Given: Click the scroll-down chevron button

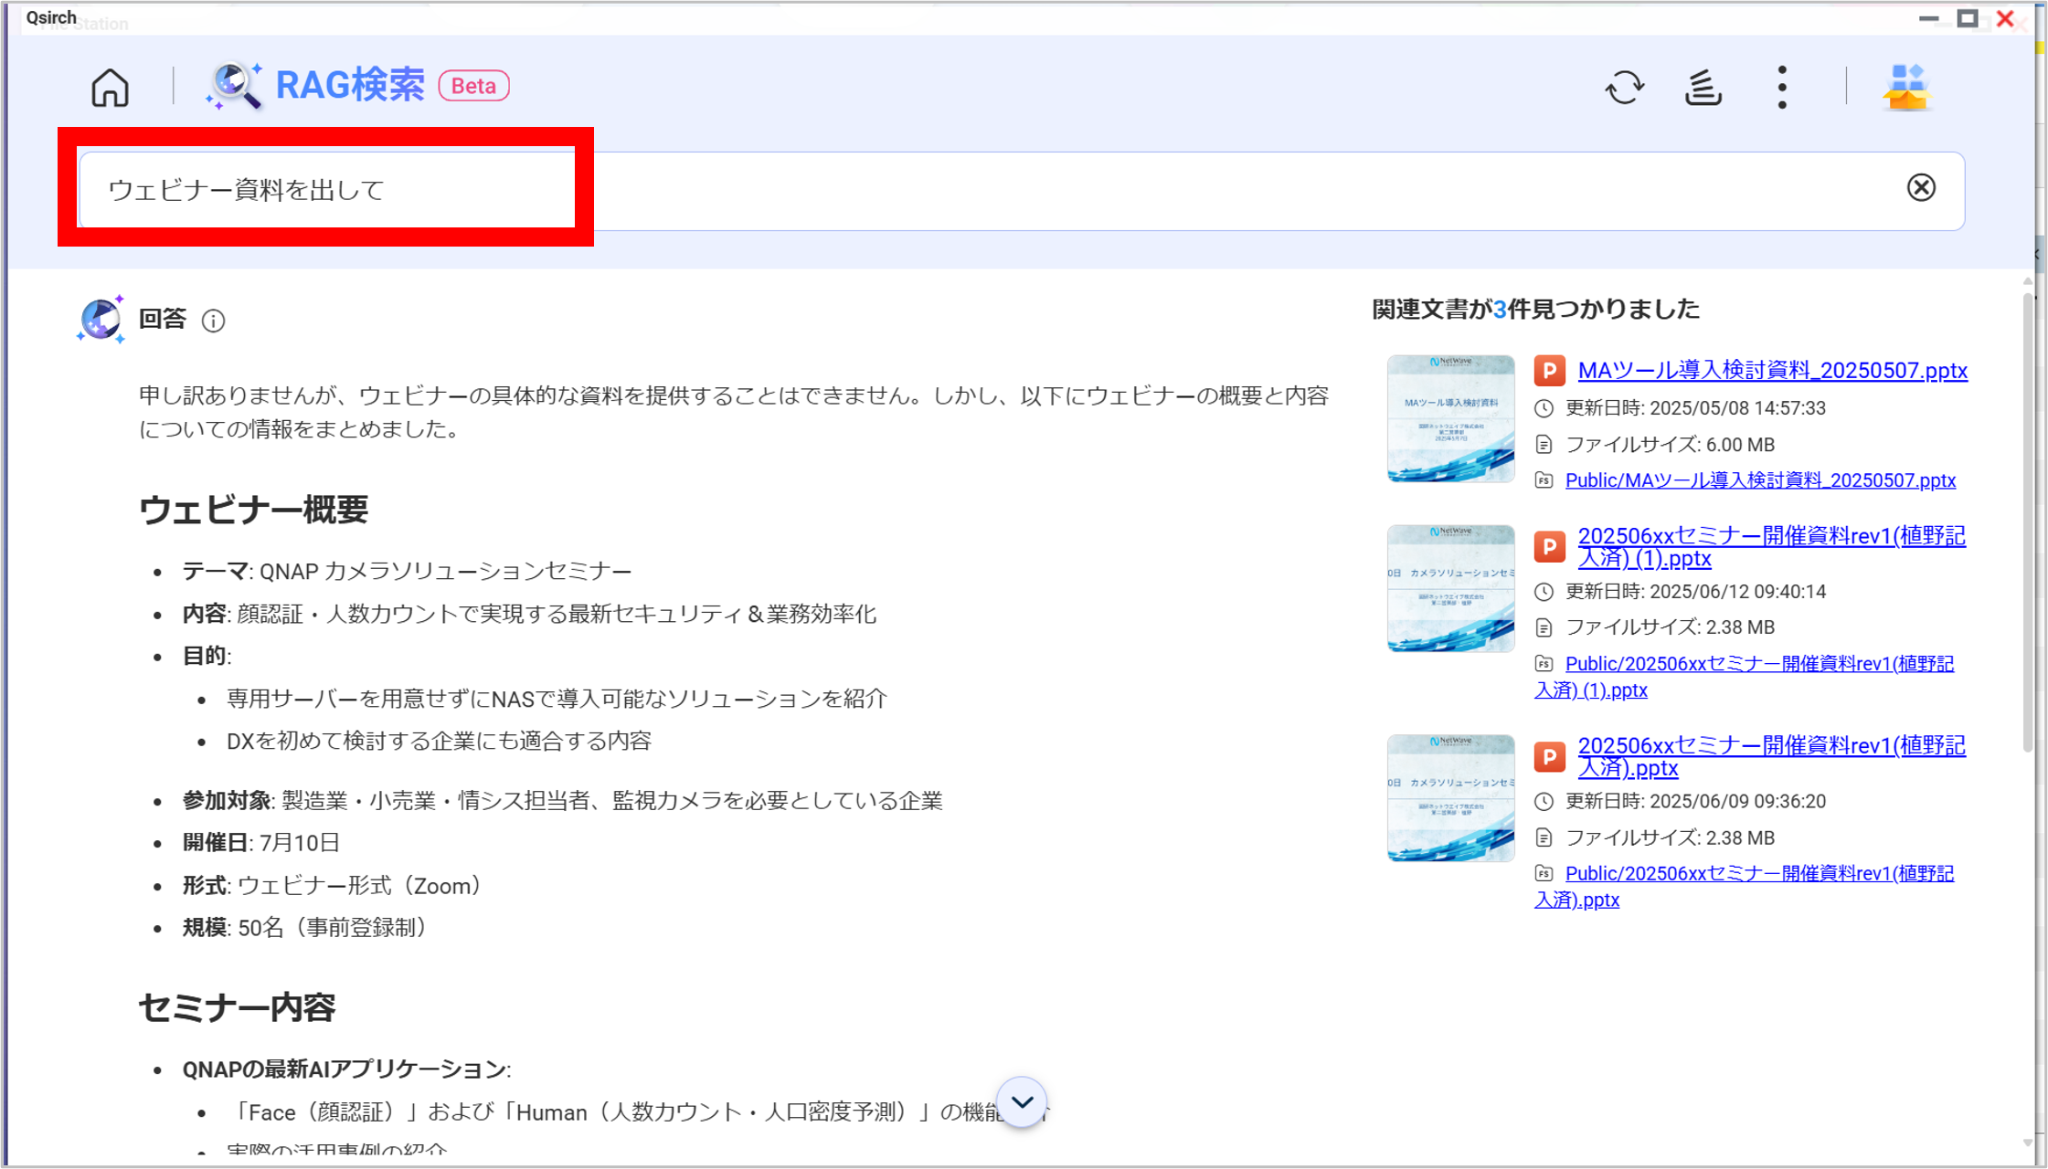Looking at the screenshot, I should [1022, 1102].
